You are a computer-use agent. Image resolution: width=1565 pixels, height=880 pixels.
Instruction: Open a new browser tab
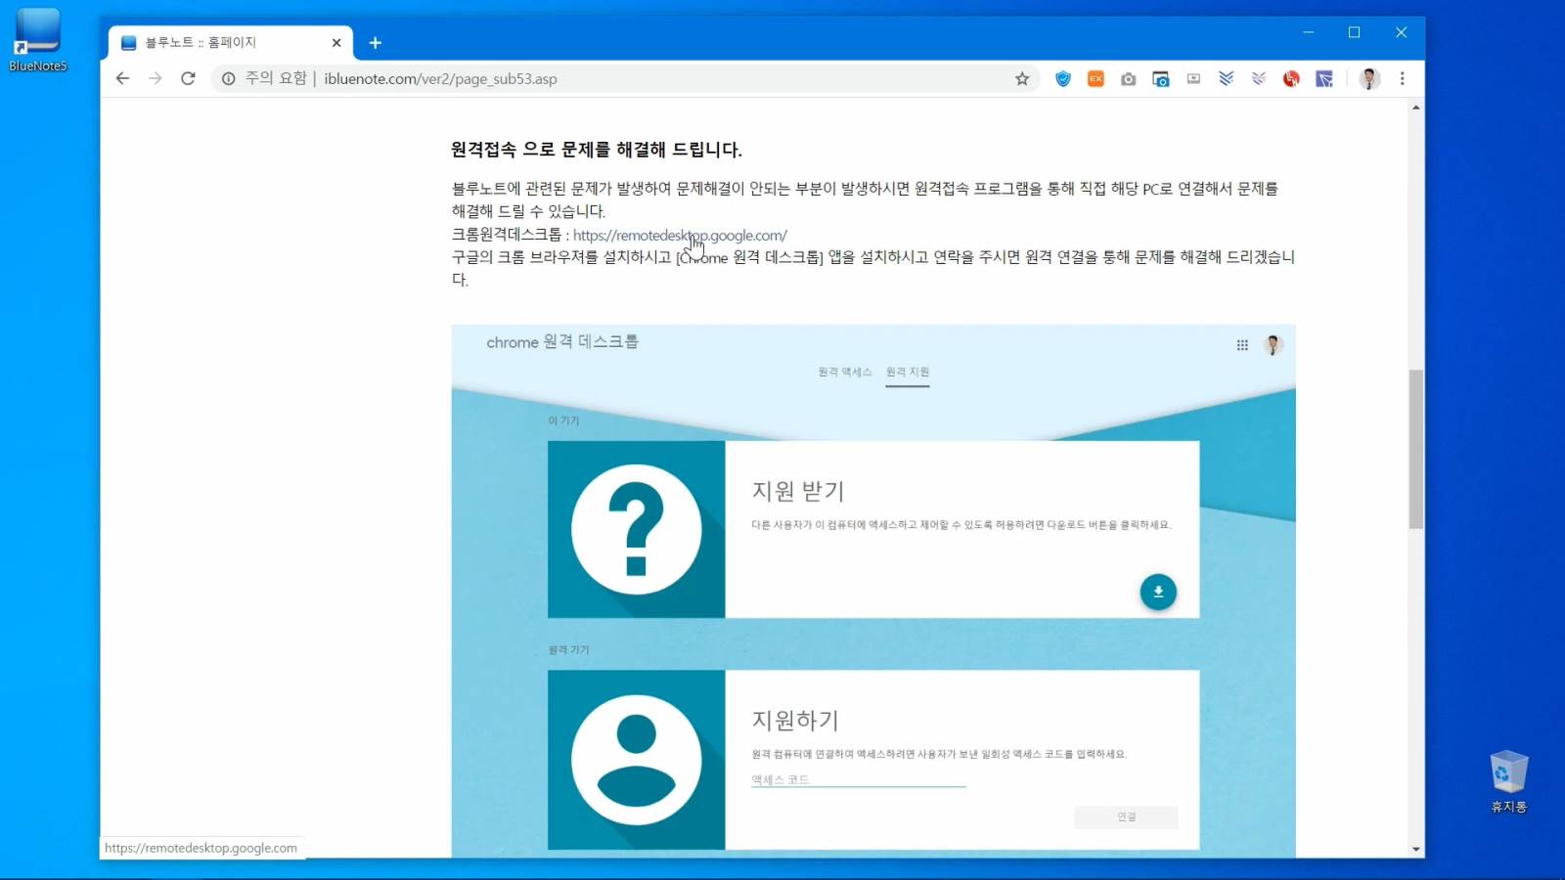[x=375, y=43]
